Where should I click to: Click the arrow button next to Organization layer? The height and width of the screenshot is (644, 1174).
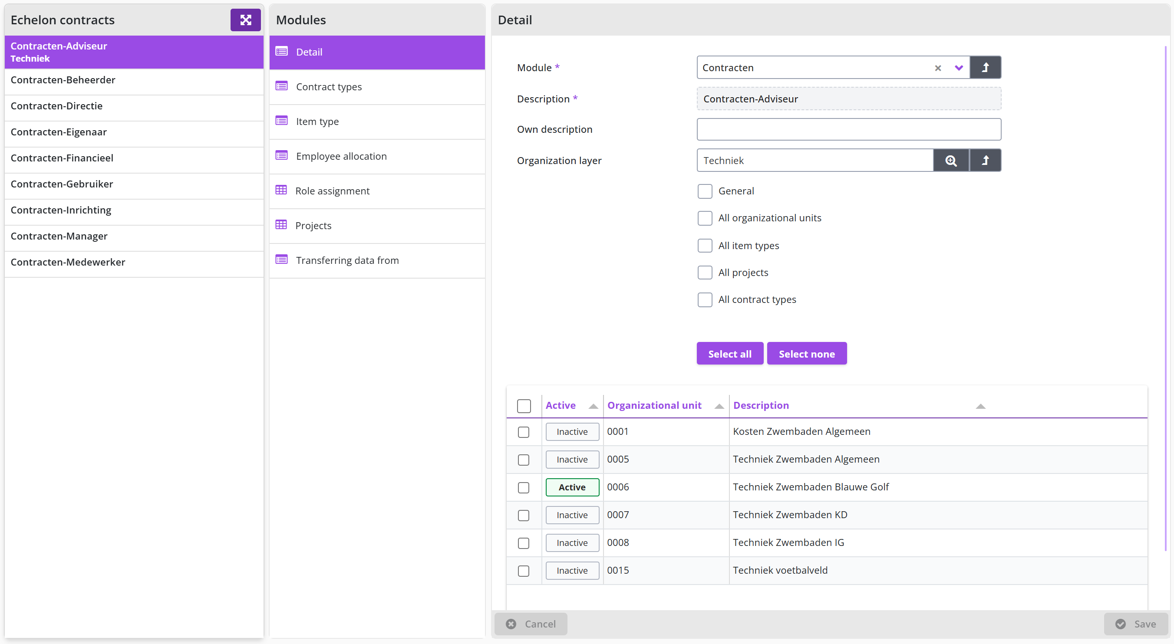click(985, 160)
